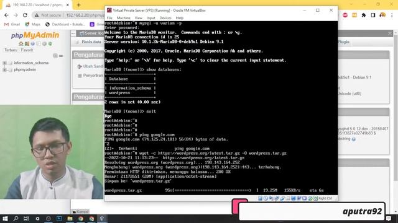This screenshot has height=223, width=398.
Task: Click the Not secure warning indicator
Action: tap(48, 15)
